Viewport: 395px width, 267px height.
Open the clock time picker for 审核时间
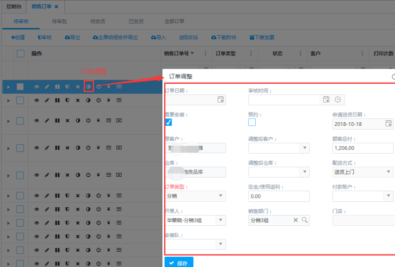coord(338,99)
